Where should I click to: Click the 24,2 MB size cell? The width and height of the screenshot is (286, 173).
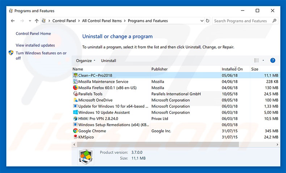pyautogui.click(x=271, y=137)
